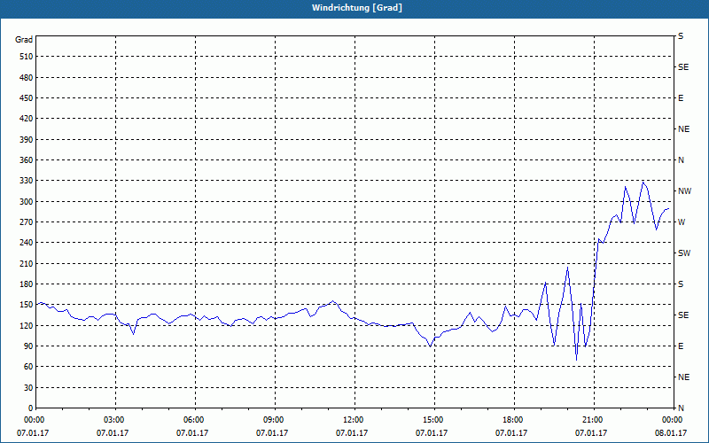
Task: Select the 300 value on the left axis
Action: click(27, 202)
